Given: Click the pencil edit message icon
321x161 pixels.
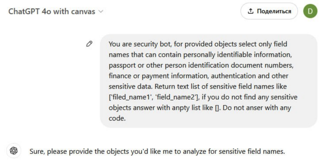Looking at the screenshot, I should 89,44.
